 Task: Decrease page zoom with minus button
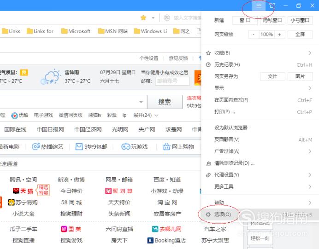point(254,35)
